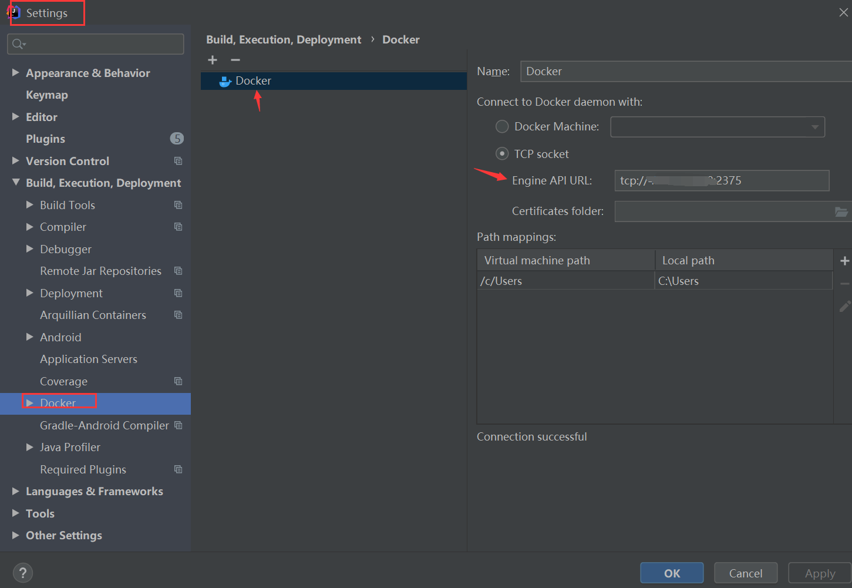The height and width of the screenshot is (588, 852).
Task: Click the Virtual machine path column header
Action: pyautogui.click(x=566, y=260)
